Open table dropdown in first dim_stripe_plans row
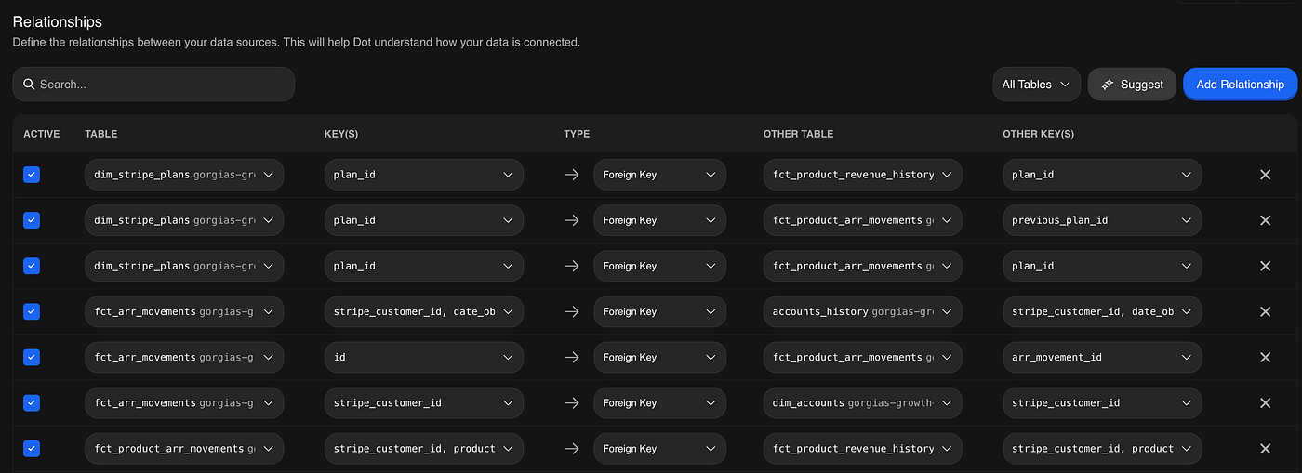Image resolution: width=1302 pixels, height=473 pixels. pos(184,175)
